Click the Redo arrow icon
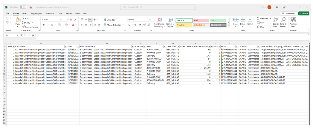This screenshot has height=129, width=313. [7, 23]
